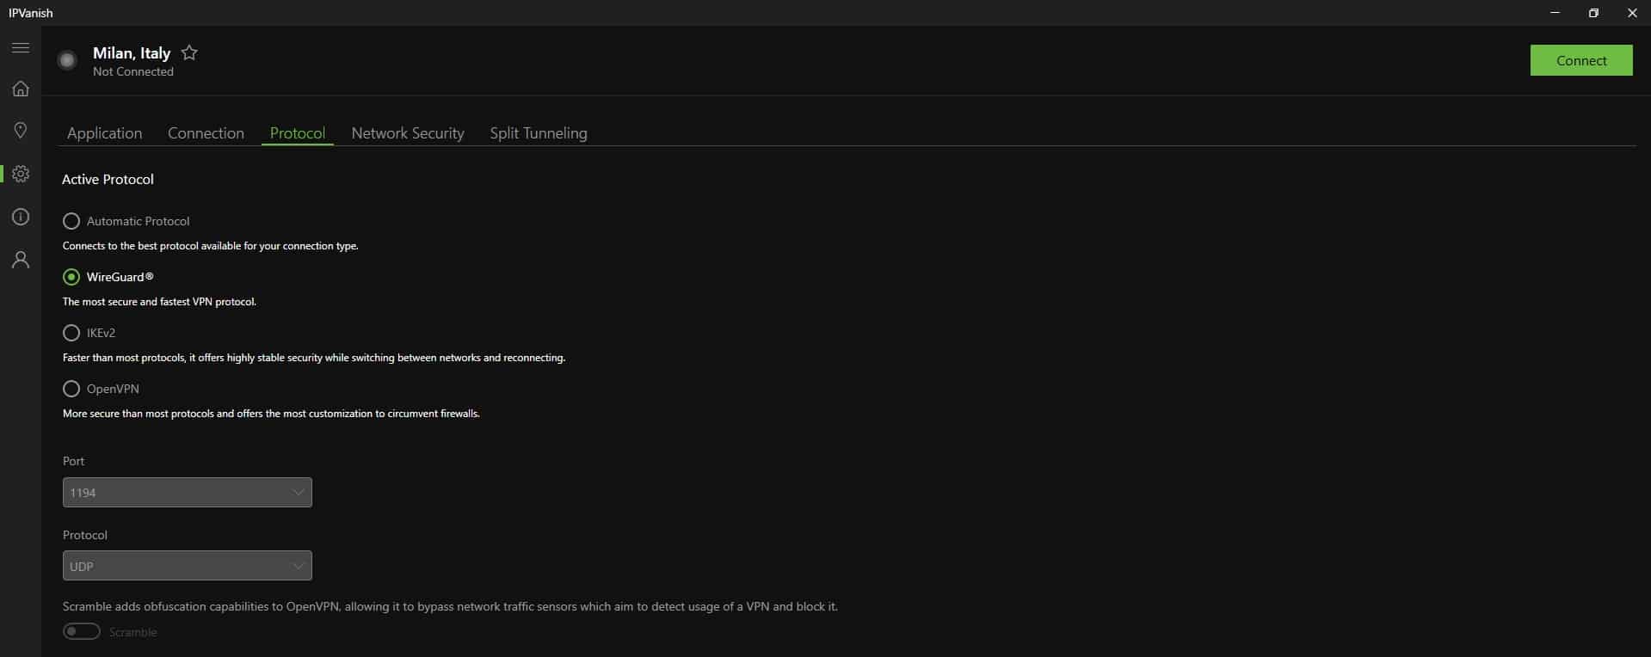The height and width of the screenshot is (657, 1651).
Task: Minimize the IPVanish window
Action: click(1555, 13)
